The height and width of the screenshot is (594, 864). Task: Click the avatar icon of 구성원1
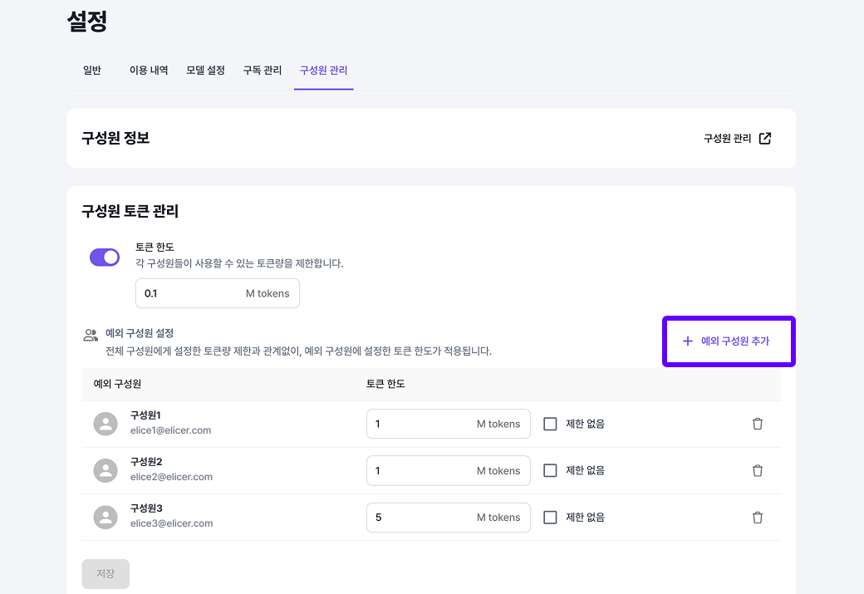pos(105,423)
